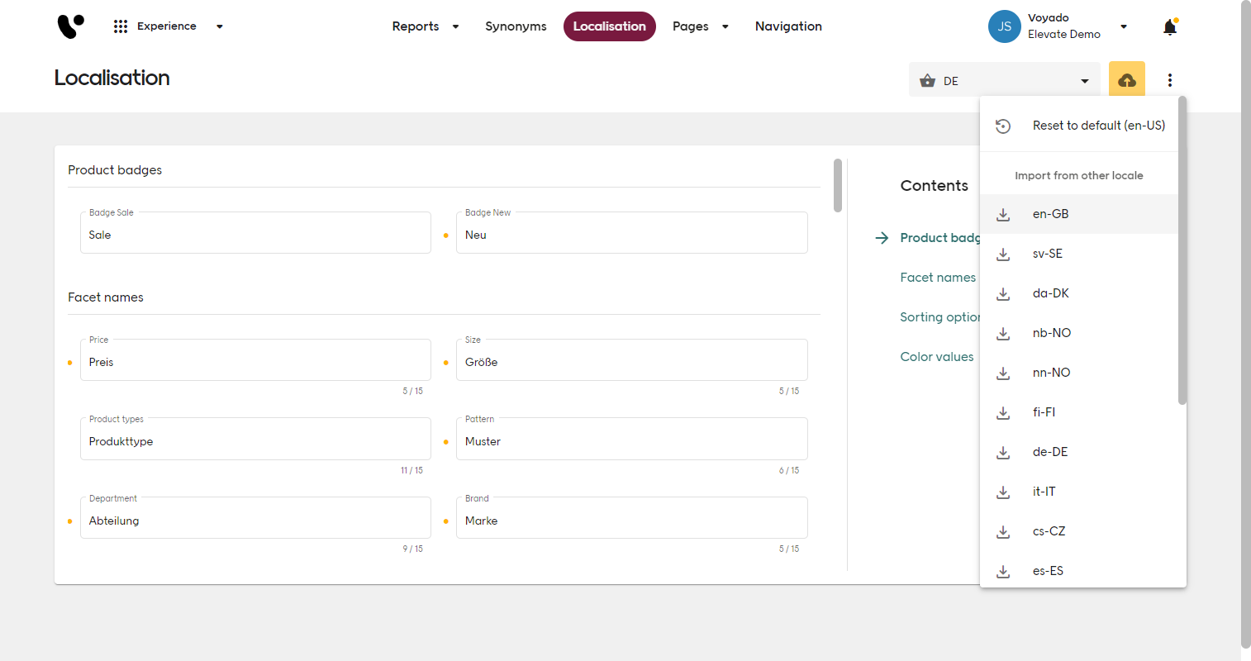Click the Voyado logo icon
Screen dimensions: 1251x661
70,26
